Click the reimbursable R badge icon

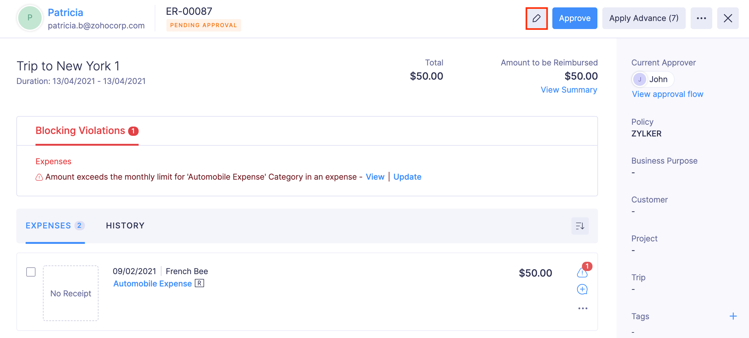pos(199,283)
